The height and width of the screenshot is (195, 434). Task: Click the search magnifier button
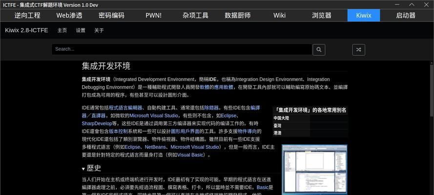click(319, 50)
